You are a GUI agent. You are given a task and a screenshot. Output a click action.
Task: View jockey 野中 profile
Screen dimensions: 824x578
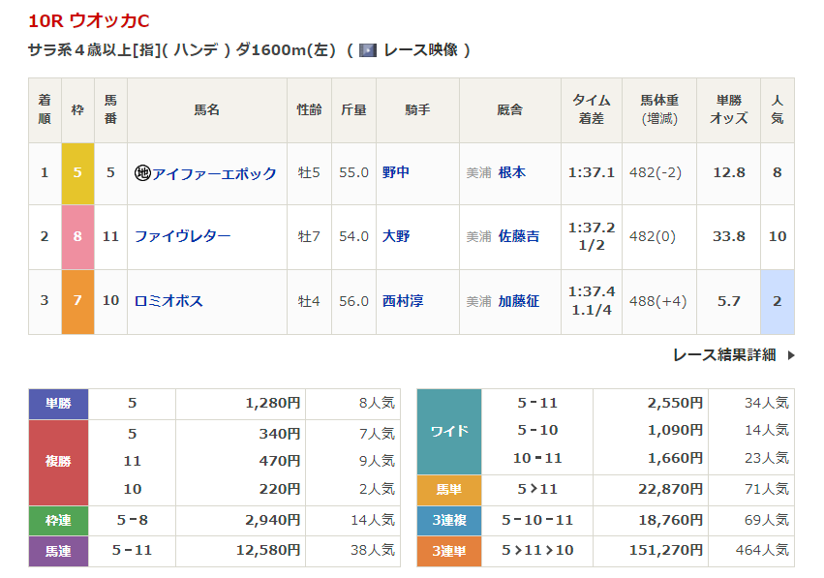coord(396,172)
